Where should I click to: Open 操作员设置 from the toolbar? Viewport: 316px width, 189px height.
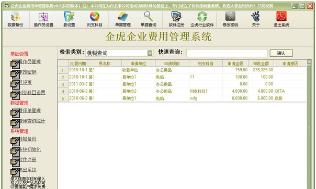[43, 19]
